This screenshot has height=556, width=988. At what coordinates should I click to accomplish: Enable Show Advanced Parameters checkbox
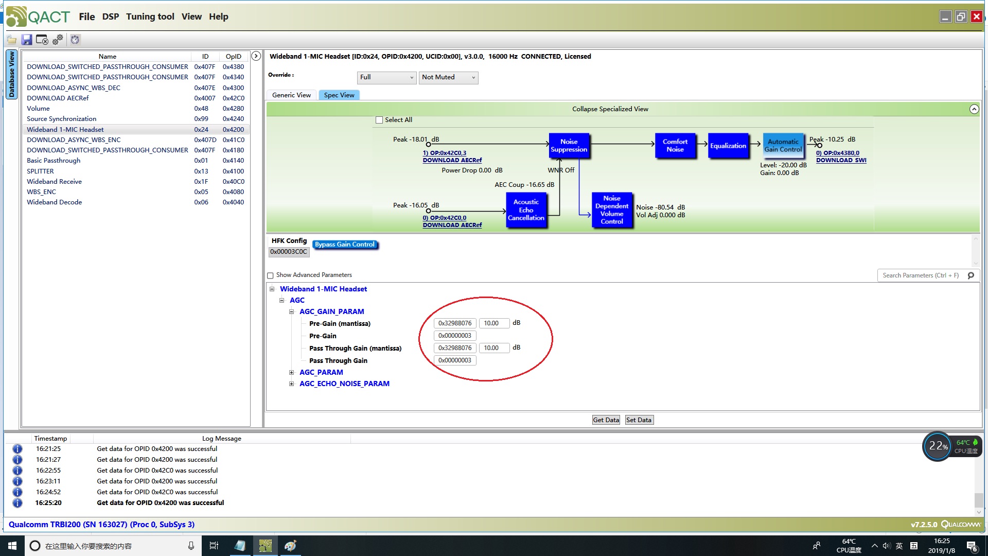(x=270, y=275)
